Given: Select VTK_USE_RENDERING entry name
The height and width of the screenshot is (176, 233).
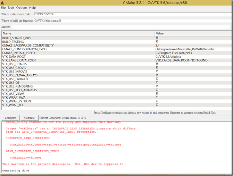Looking at the screenshot, I should pyautogui.click(x=17, y=86).
